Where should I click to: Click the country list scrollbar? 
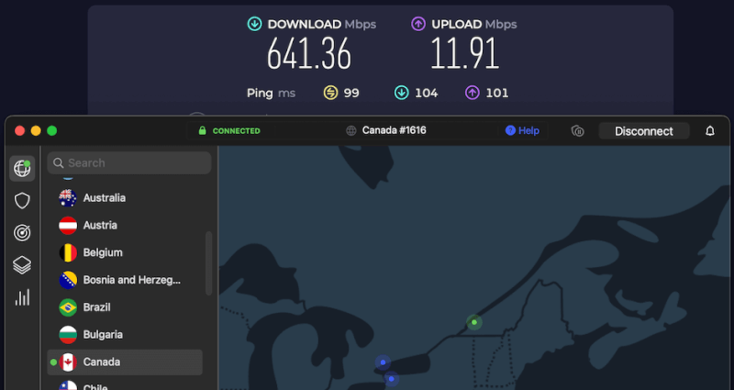(209, 263)
